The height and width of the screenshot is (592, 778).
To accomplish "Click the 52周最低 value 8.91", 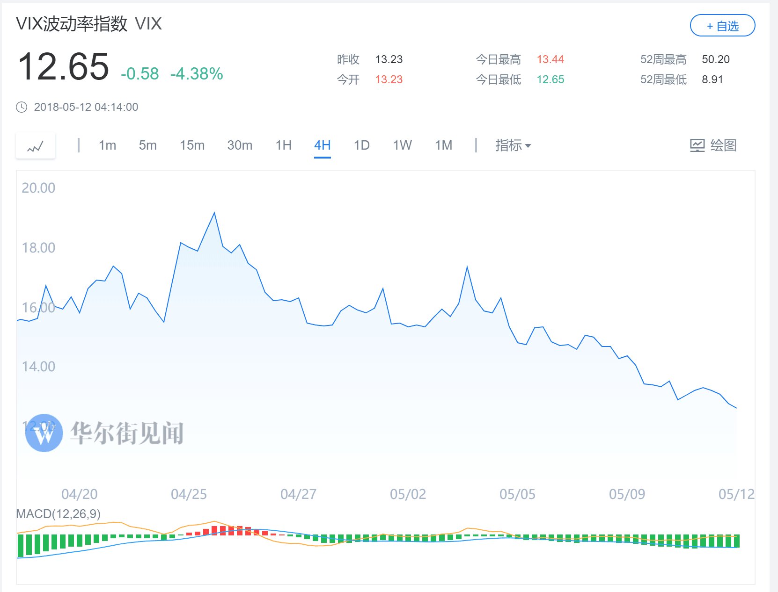I will (712, 79).
